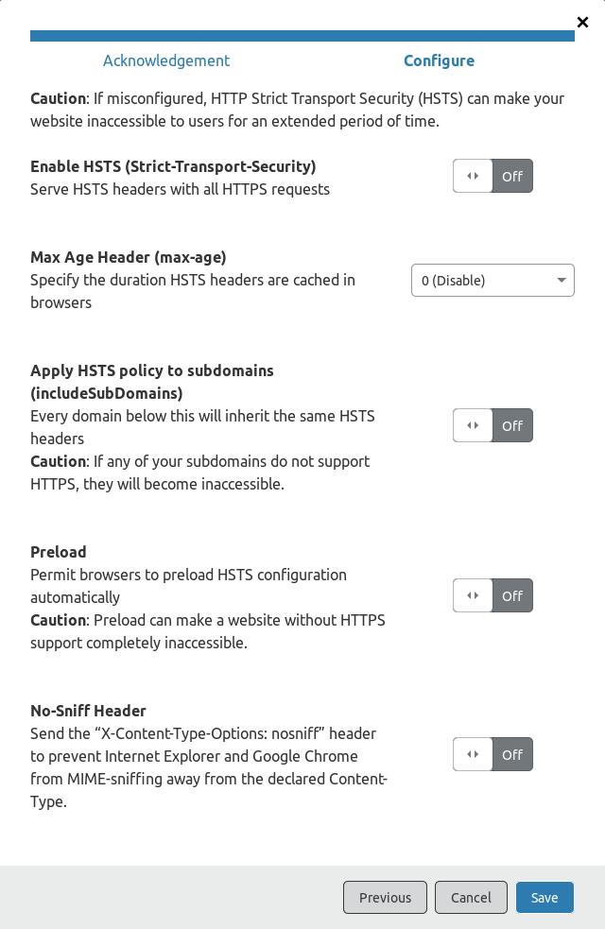Screen dimensions: 605x929
Task: Click the 'Max Age Header (max-age)' label
Action: coord(129,257)
